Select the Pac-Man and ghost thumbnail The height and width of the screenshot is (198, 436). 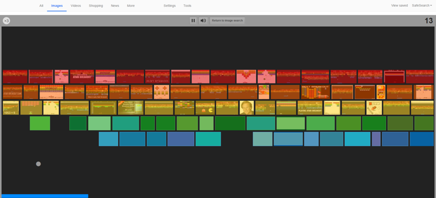click(205, 108)
